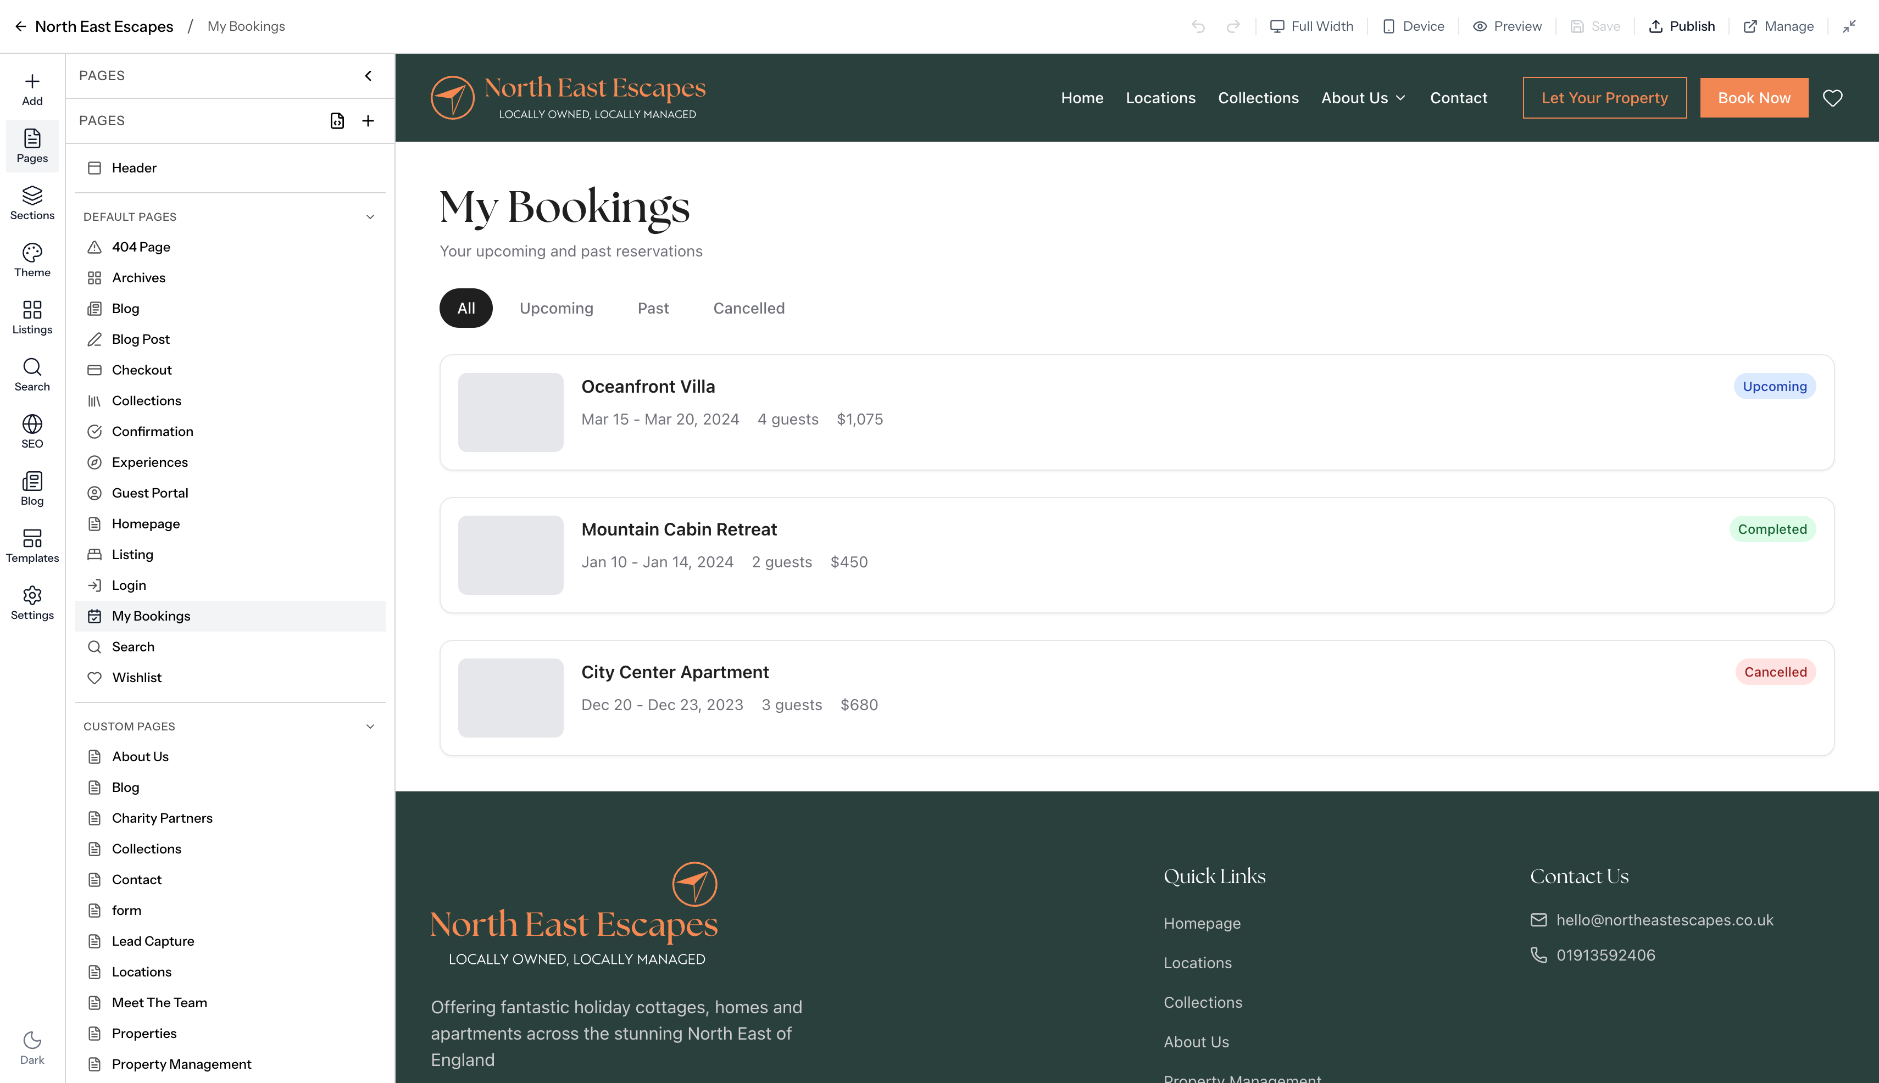Open the Theme panel
Screen dimensions: 1879x1083
click(x=31, y=259)
